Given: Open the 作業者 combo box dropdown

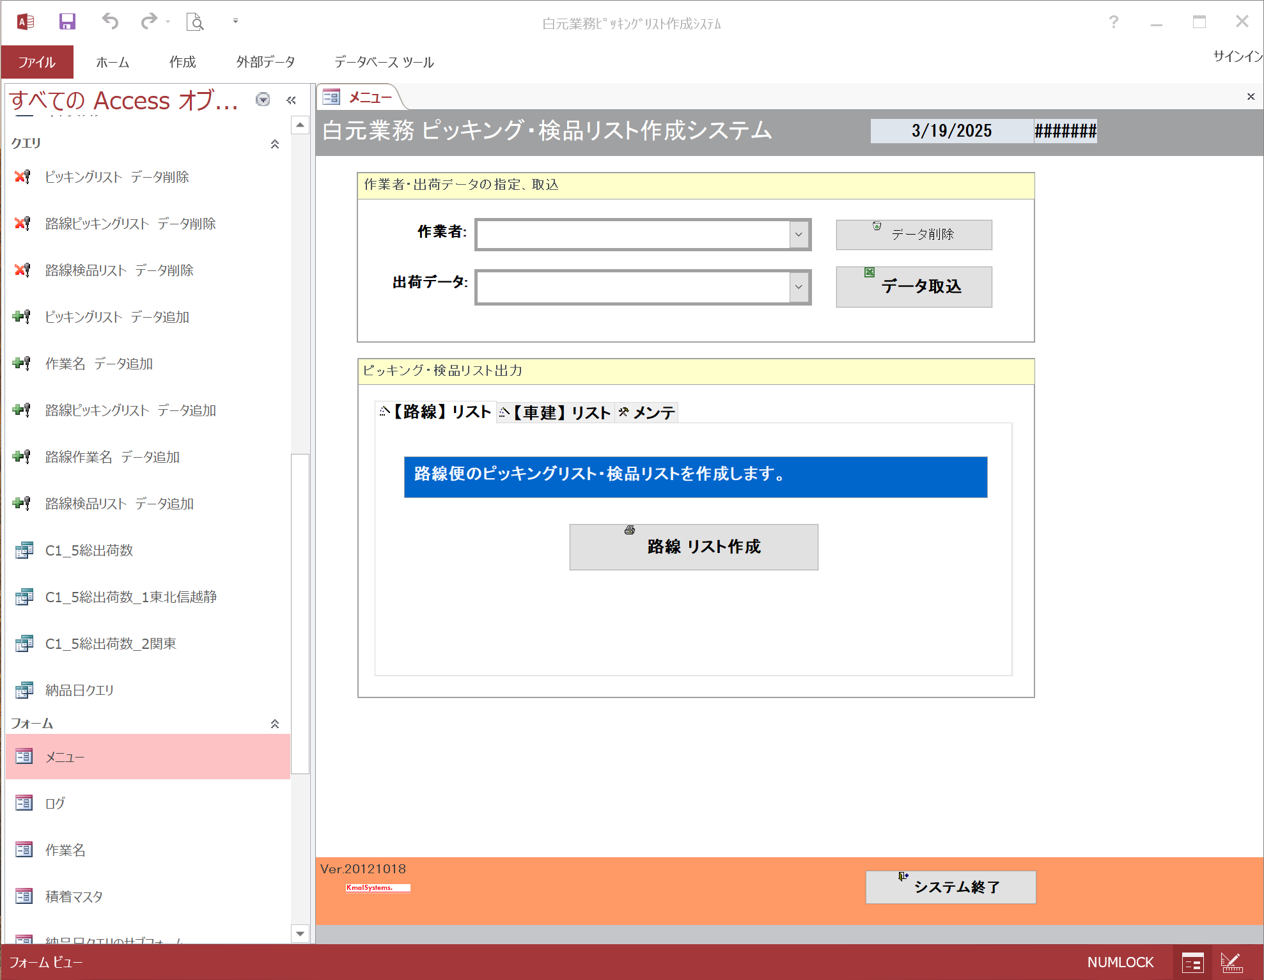Looking at the screenshot, I should 799,235.
